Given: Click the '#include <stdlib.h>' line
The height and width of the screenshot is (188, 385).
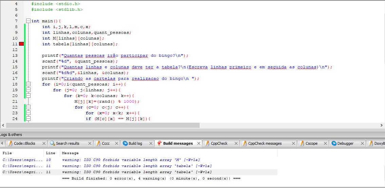Looking at the screenshot, I should (57, 9).
